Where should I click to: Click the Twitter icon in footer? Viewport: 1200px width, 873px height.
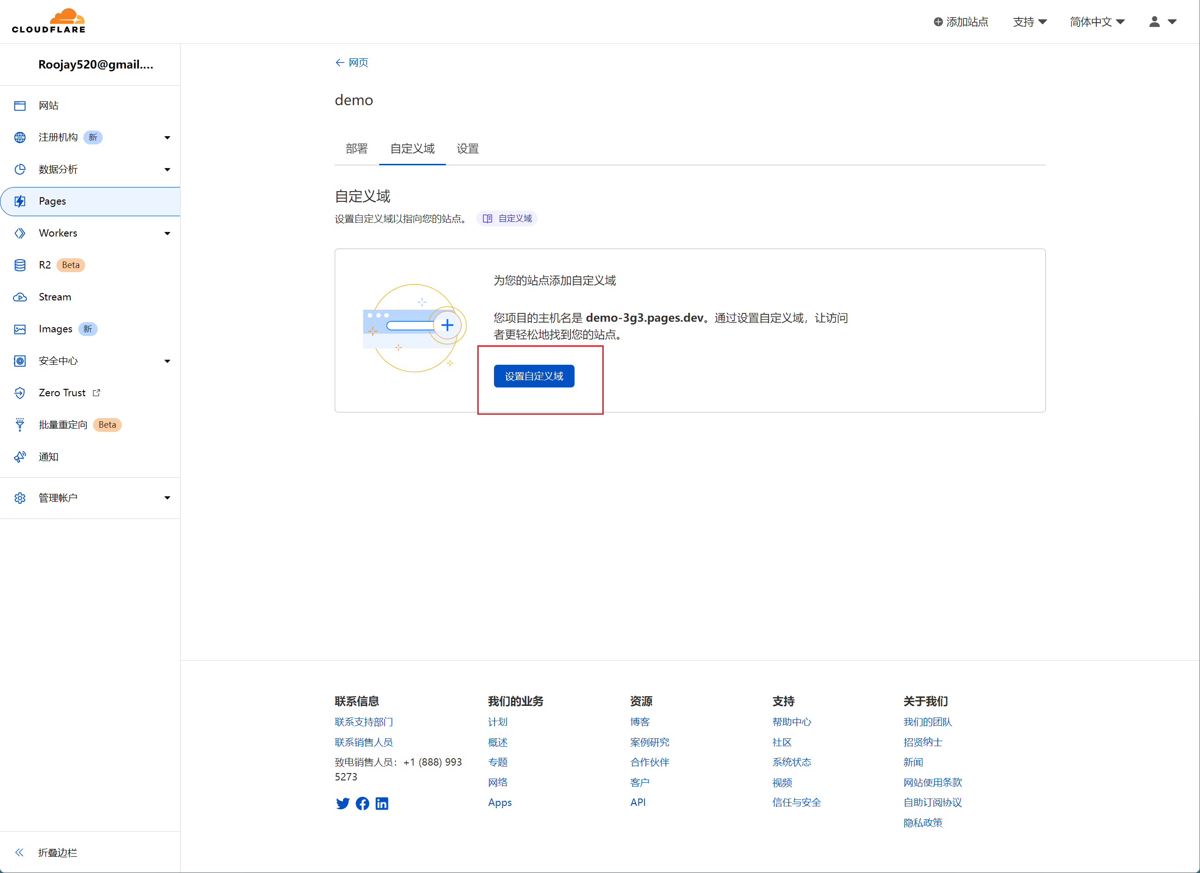(x=342, y=804)
